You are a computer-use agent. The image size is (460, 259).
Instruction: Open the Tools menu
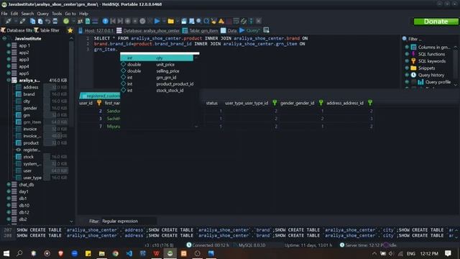(x=57, y=14)
